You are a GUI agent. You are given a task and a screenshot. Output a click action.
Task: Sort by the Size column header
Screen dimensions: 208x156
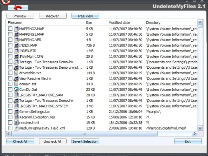[x=95, y=23]
